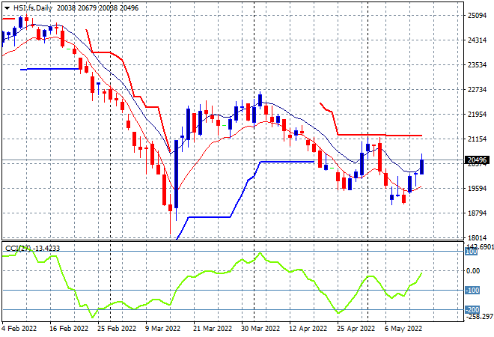Click the 4 Feb 2022 date label
Image resolution: width=494 pixels, height=337 pixels.
21,328
